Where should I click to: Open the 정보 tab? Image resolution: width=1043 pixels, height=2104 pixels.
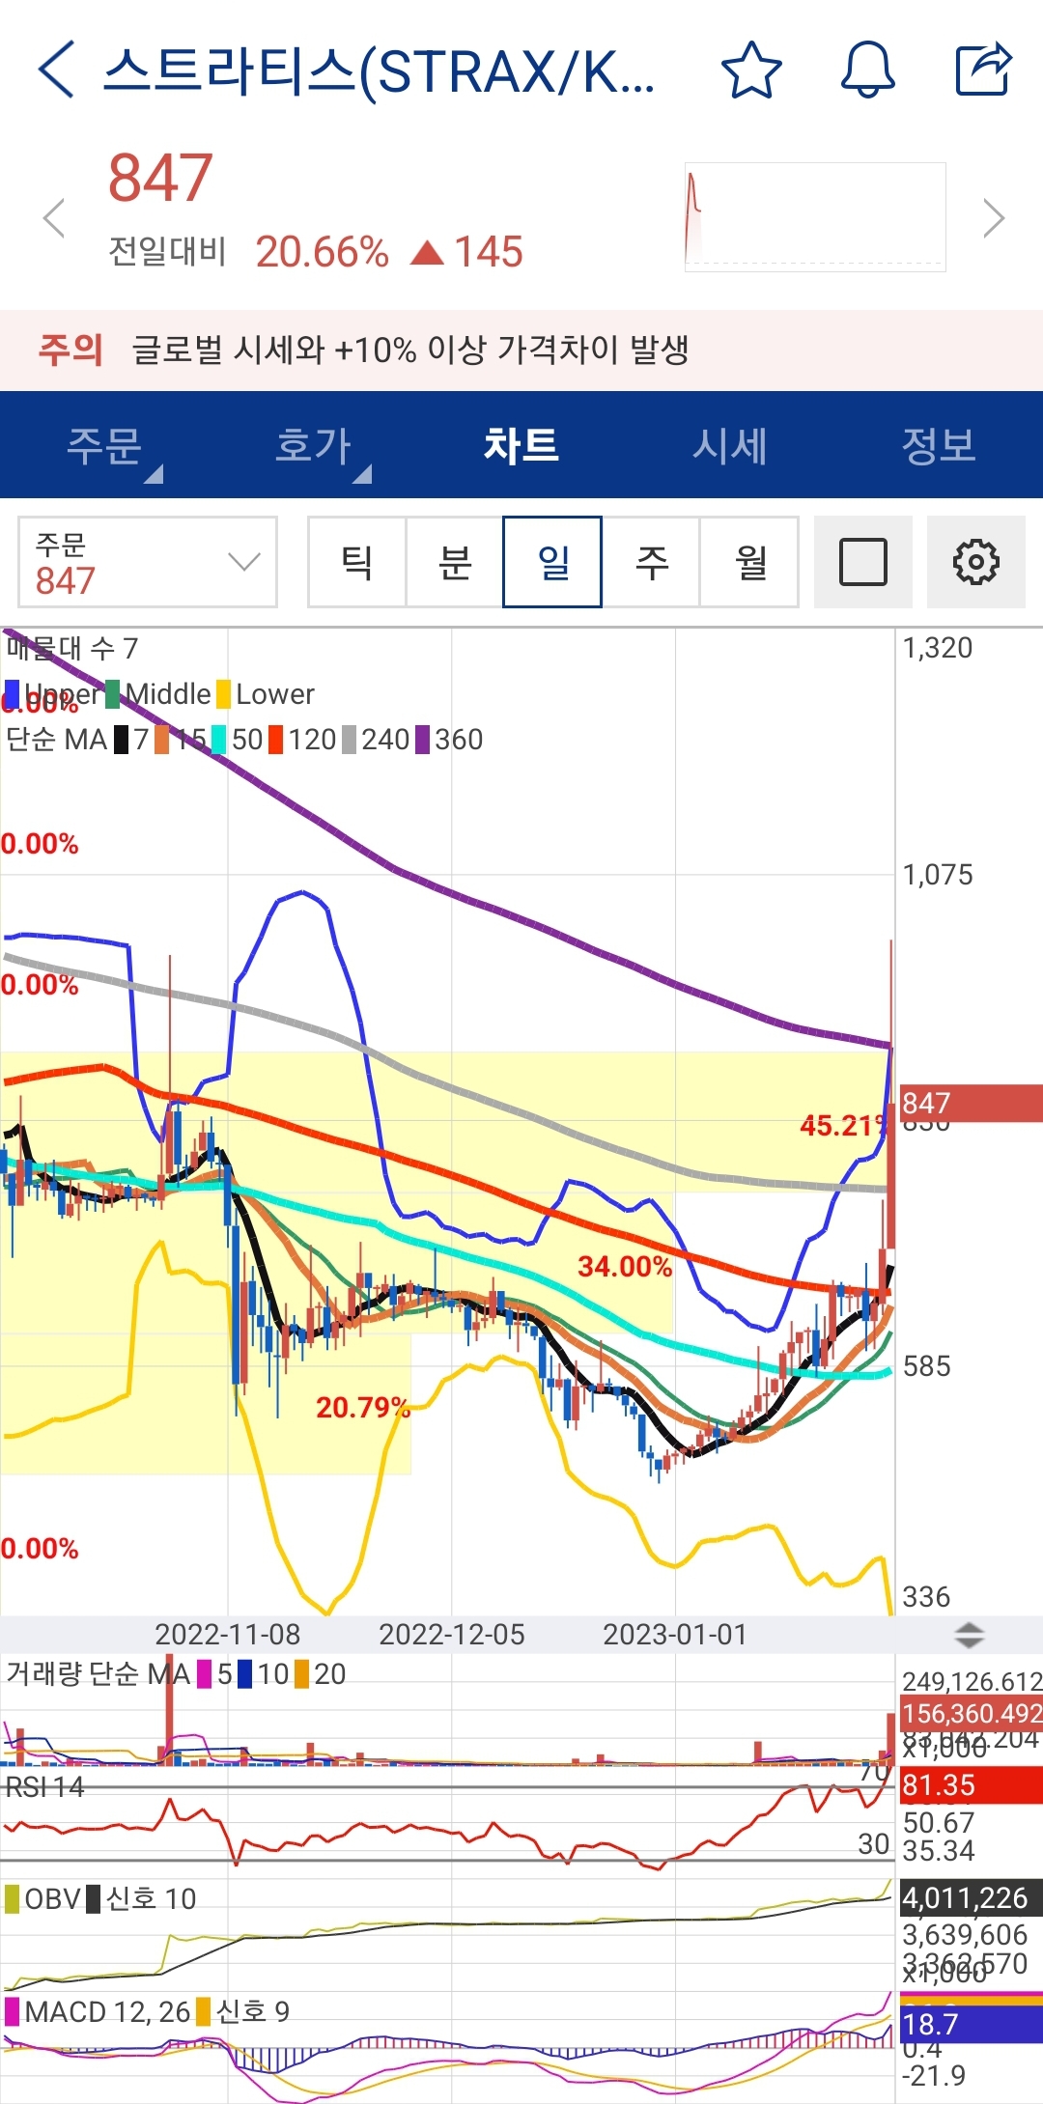[x=939, y=445]
